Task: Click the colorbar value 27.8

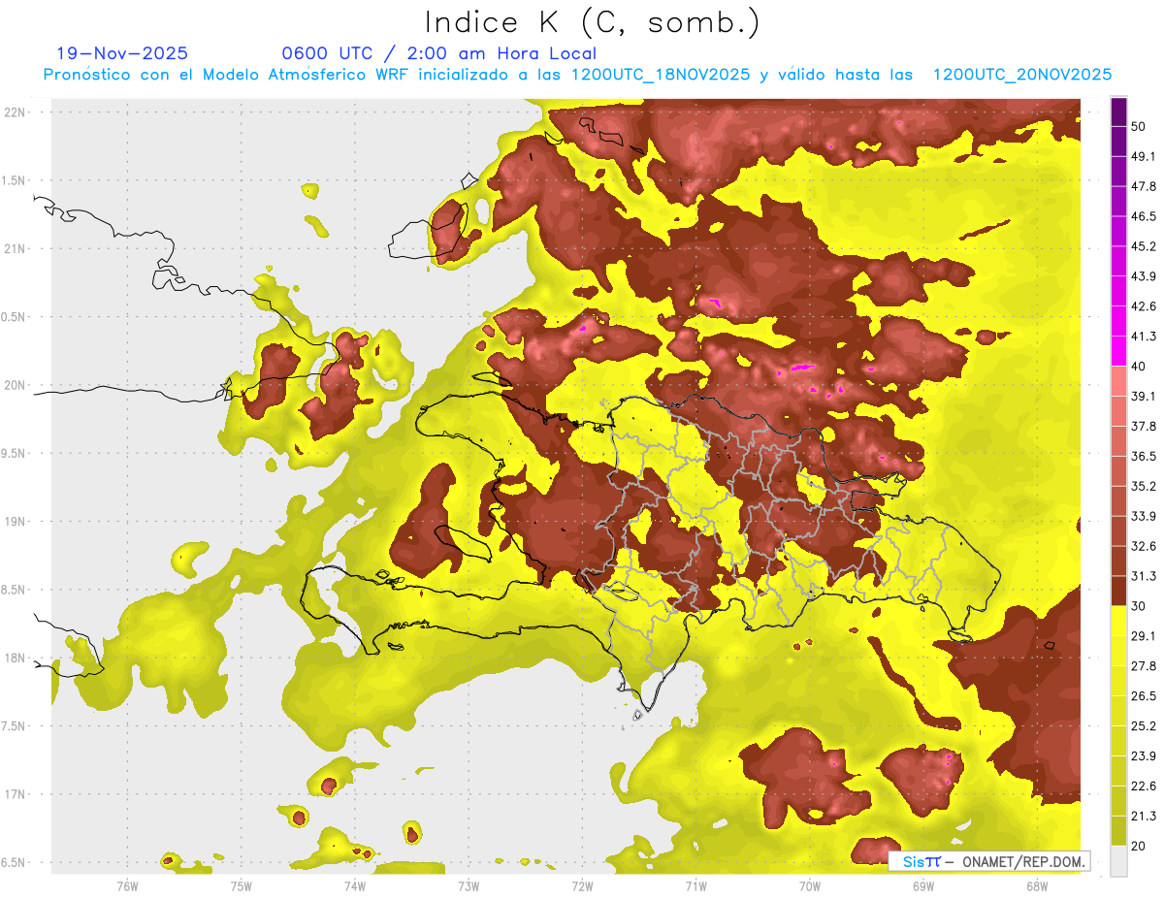Action: 1144,666
